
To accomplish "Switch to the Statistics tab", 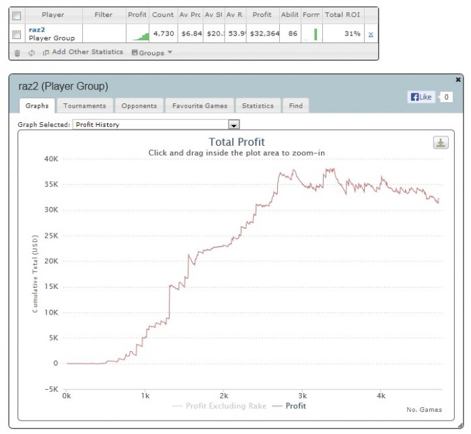I will point(258,105).
